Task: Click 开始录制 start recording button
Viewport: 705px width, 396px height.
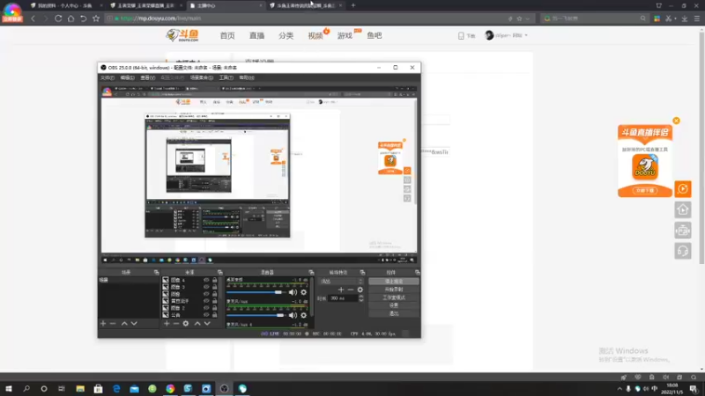Action: (394, 290)
